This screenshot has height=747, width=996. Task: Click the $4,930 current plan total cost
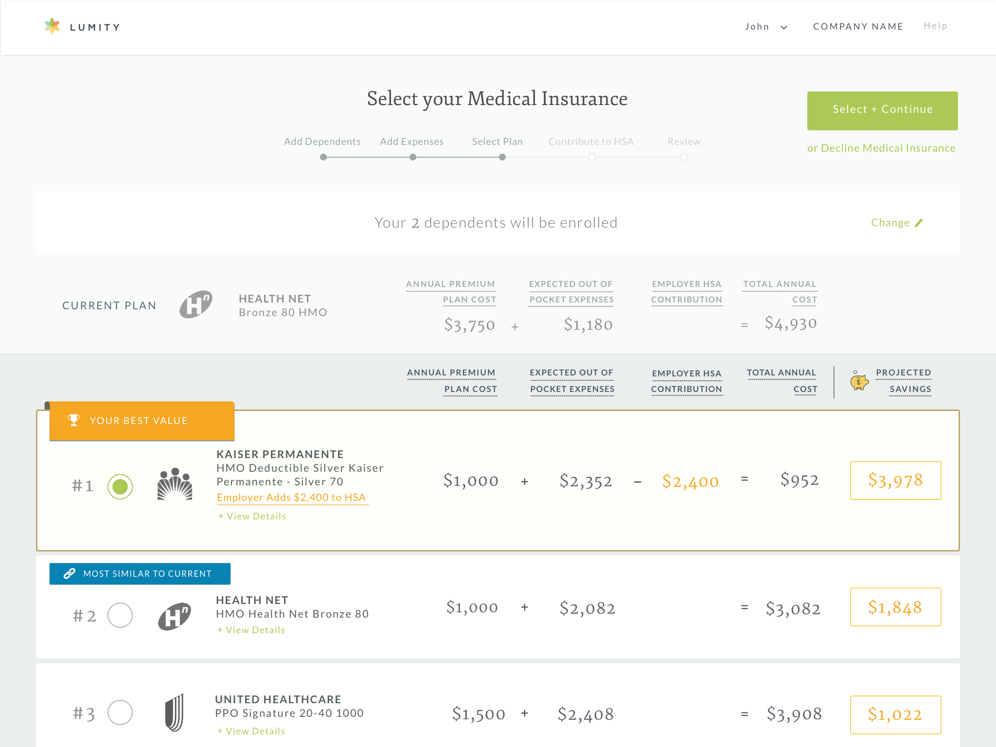click(791, 323)
